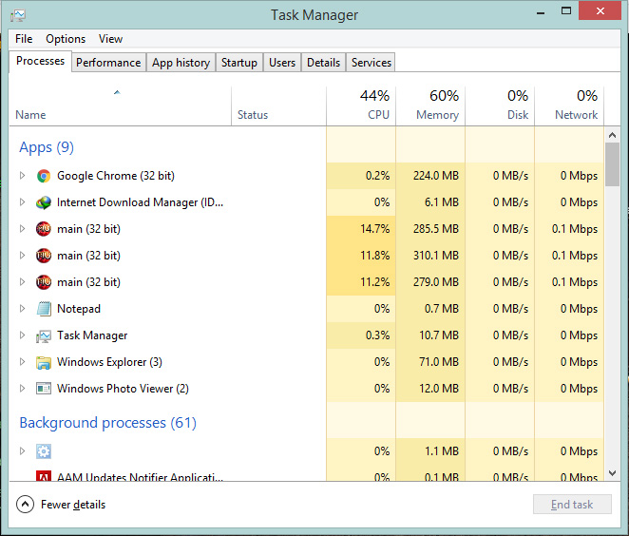This screenshot has width=629, height=536.
Task: Sort by the Name column header
Action: (120, 105)
